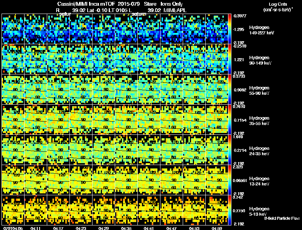This screenshot has height=230, width=302.
Task: Click the '-0.3977' colorbar maximum value
Action: pos(240,16)
